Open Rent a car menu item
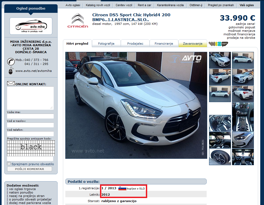The image size is (264, 205). (145, 5)
